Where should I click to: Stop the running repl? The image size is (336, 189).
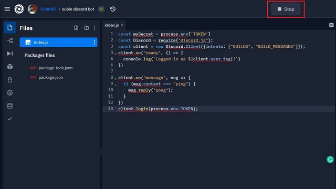tap(286, 9)
